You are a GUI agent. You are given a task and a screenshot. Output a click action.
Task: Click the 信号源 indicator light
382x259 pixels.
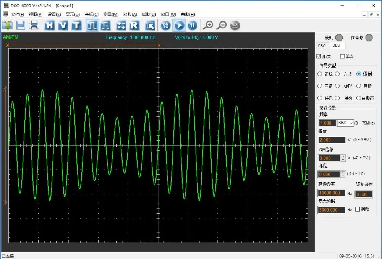(x=369, y=38)
